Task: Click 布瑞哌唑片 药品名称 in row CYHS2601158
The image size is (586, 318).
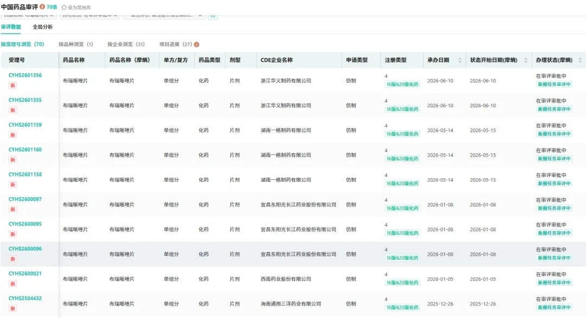Action: (75, 180)
